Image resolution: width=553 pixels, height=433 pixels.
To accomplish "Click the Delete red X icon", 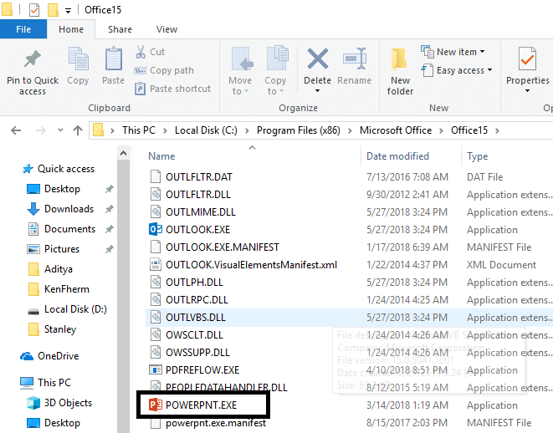I will [x=317, y=59].
